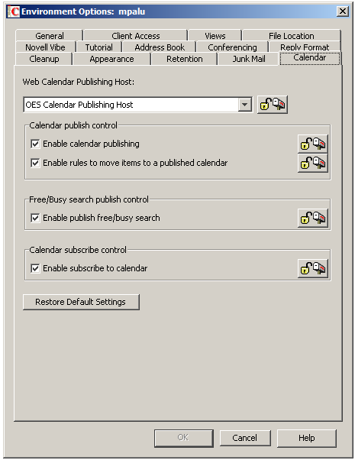Viewport: 355px width, 460px height.
Task: Click the Environment Options: mpalu title text
Action: point(83,11)
